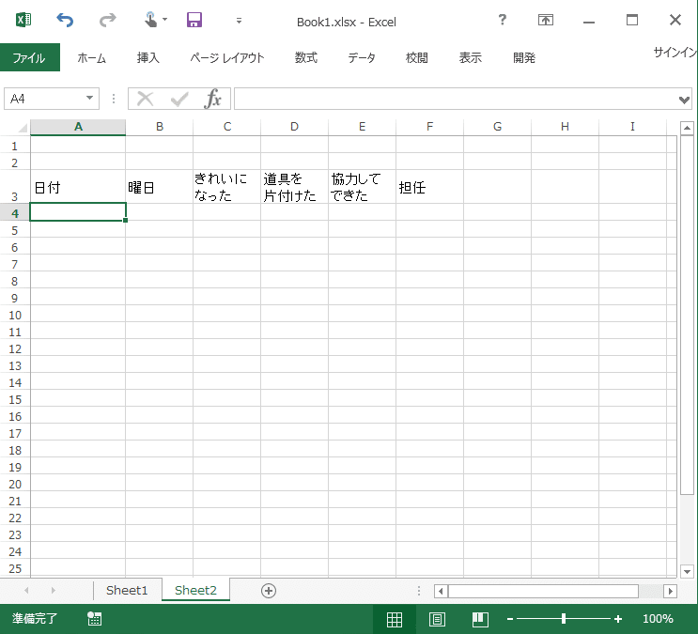The width and height of the screenshot is (698, 634).
Task: Go to next sheet arrow
Action: [53, 591]
